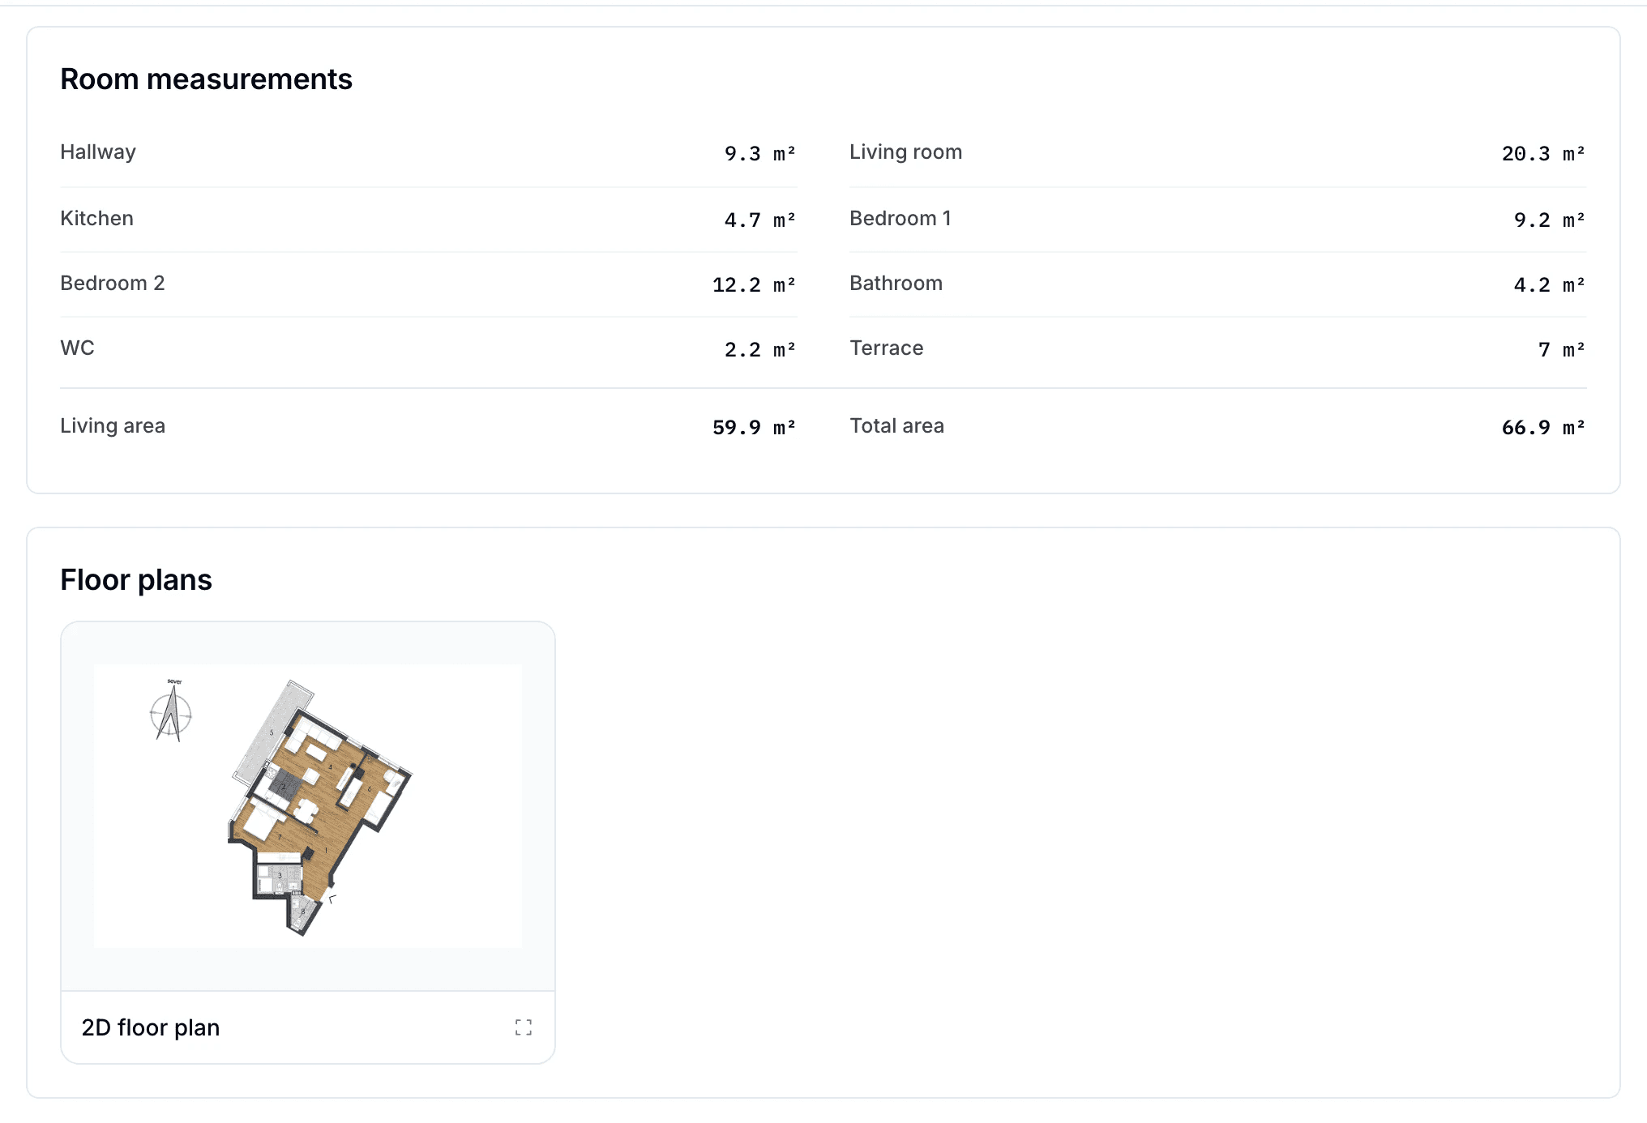1647x1123 pixels.
Task: Click the Bedroom 2 value 12.2 m²
Action: click(754, 284)
